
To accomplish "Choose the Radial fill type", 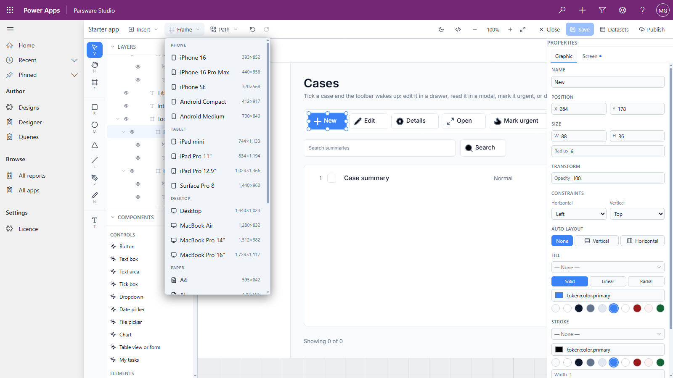I will [646, 281].
